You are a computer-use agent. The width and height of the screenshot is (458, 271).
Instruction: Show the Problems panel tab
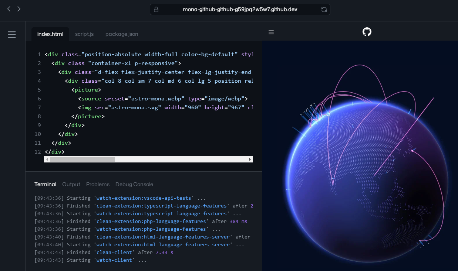98,184
